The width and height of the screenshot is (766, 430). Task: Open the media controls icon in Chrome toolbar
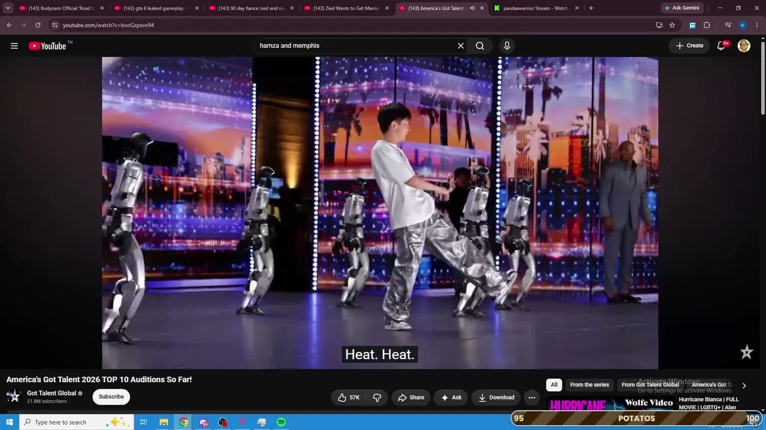728,25
